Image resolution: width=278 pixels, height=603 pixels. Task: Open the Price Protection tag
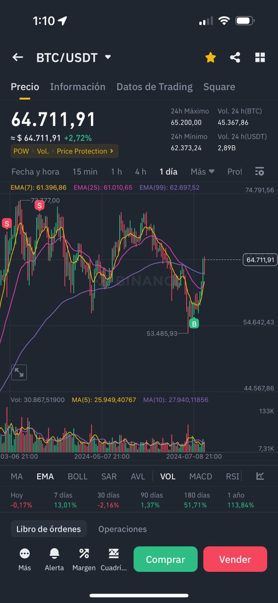(85, 151)
